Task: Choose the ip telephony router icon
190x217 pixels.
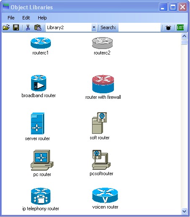Action: (41, 196)
